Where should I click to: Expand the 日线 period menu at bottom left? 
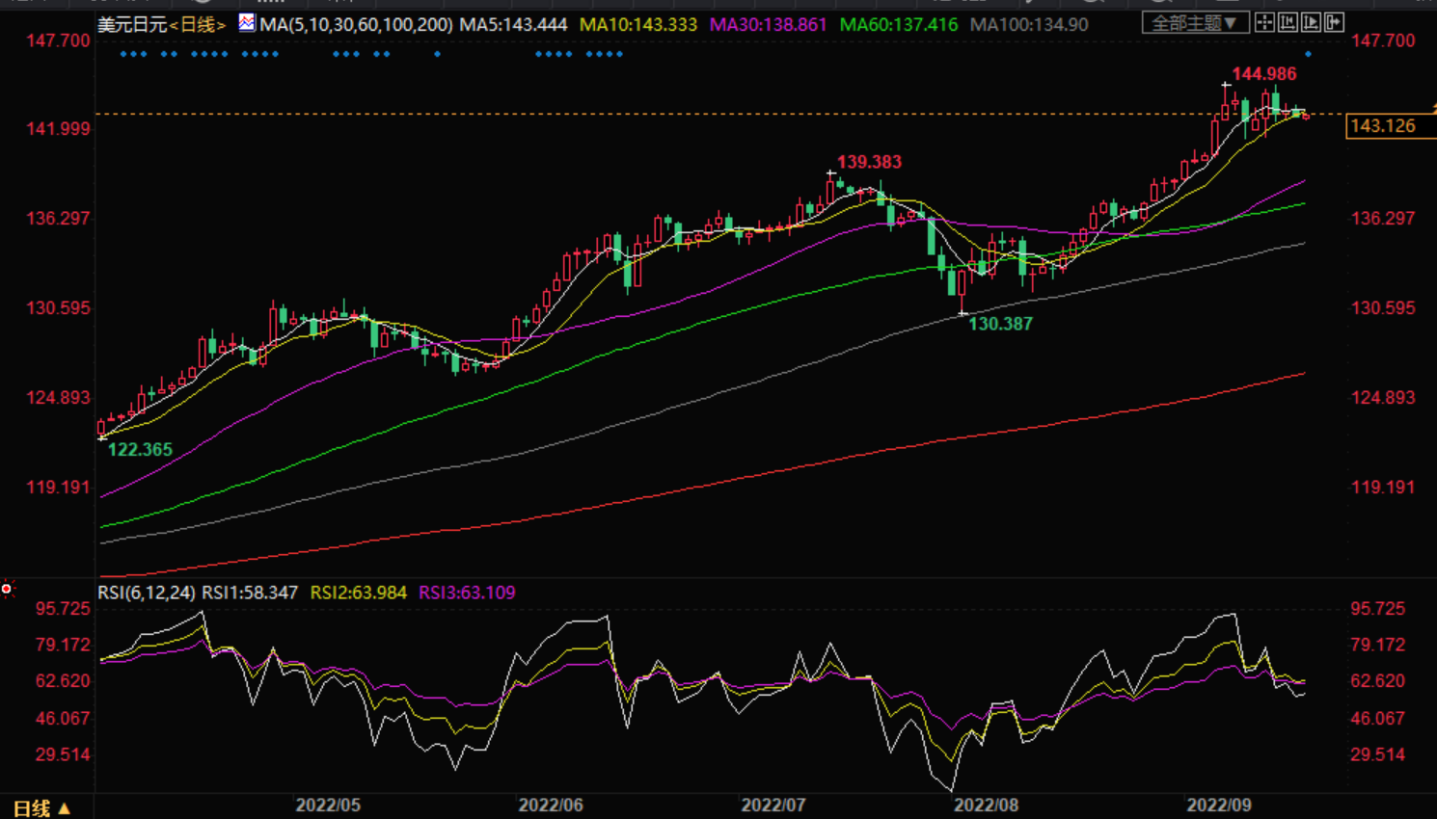point(41,808)
